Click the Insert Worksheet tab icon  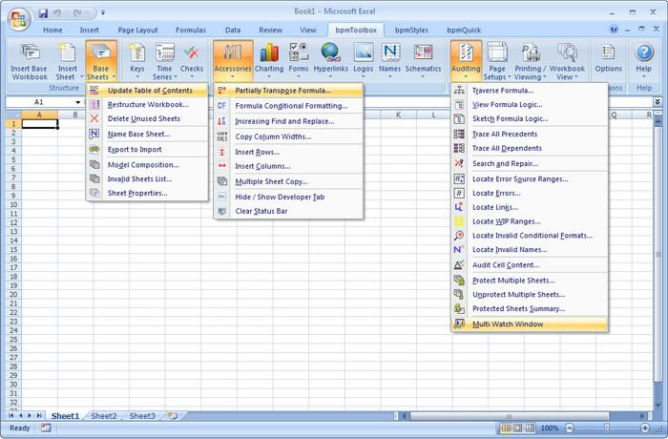point(173,415)
